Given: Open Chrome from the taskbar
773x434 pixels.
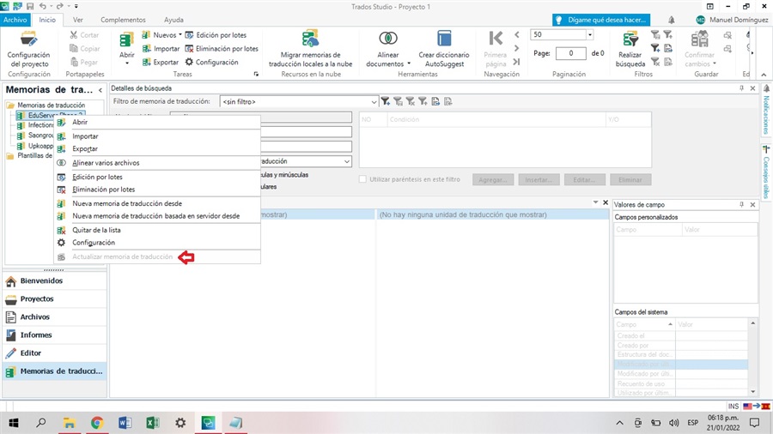Looking at the screenshot, I should click(x=97, y=423).
